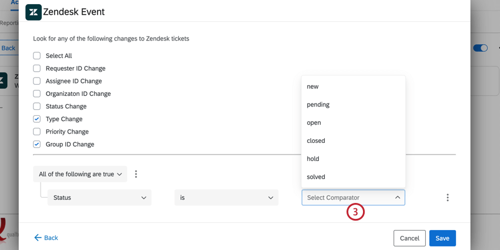
Task: Enable the Requester ID Change checkbox
Action: tap(37, 68)
